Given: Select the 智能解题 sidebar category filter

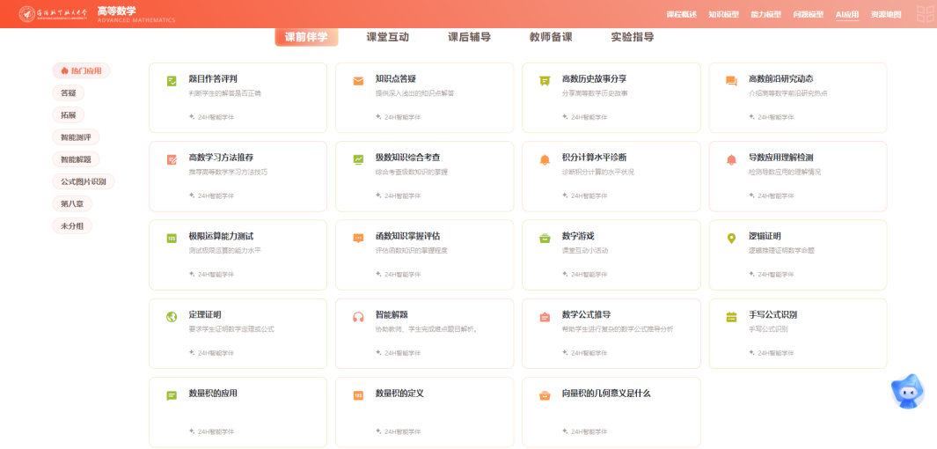Looking at the screenshot, I should pyautogui.click(x=76, y=159).
